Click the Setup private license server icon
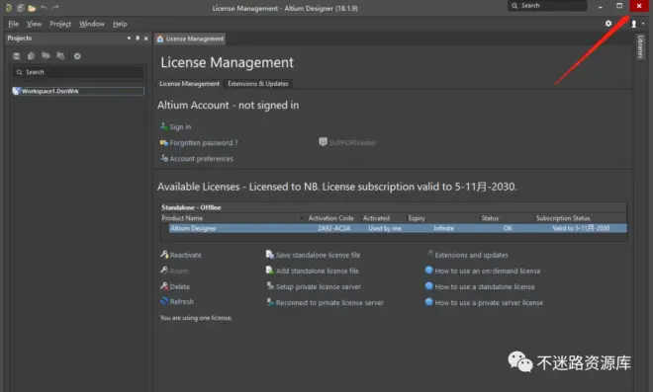The width and height of the screenshot is (653, 392). (x=270, y=285)
